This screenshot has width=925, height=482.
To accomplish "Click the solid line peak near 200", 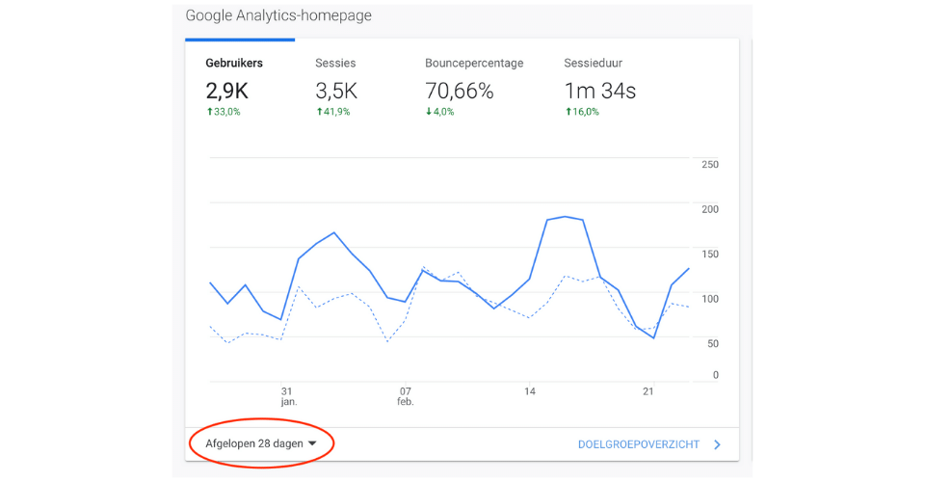I will [566, 217].
